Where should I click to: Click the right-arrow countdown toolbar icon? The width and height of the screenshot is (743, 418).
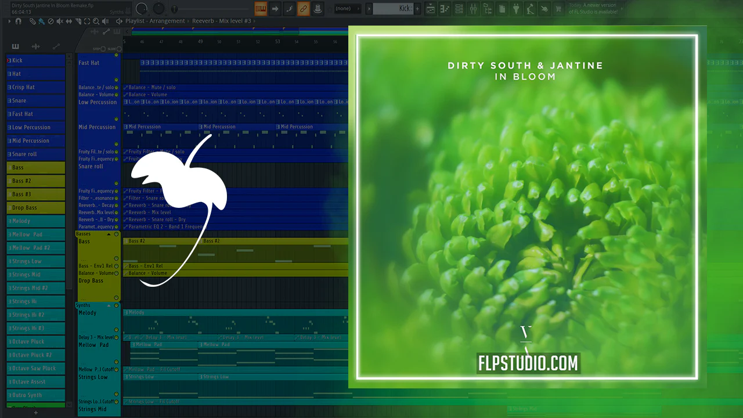(x=275, y=9)
